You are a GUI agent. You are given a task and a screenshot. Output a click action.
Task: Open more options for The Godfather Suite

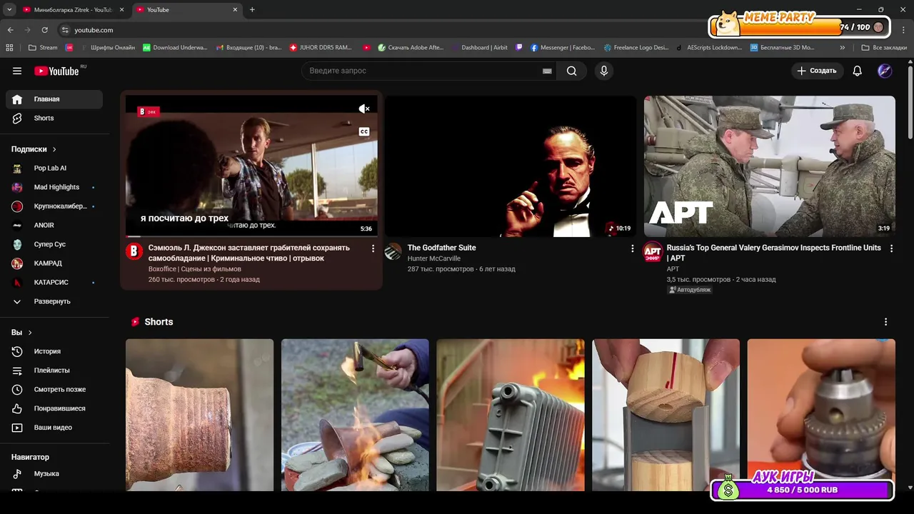pyautogui.click(x=632, y=248)
